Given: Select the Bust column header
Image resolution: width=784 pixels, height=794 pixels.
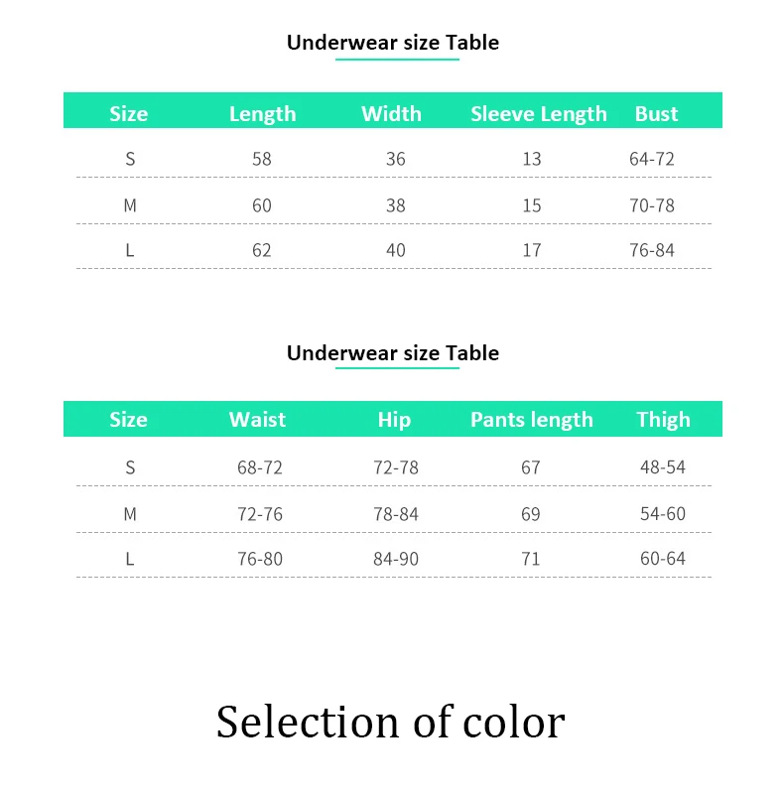Looking at the screenshot, I should [656, 114].
